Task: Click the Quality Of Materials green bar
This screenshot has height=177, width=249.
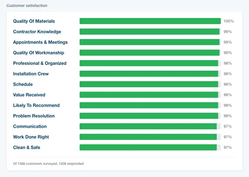Action: point(150,21)
